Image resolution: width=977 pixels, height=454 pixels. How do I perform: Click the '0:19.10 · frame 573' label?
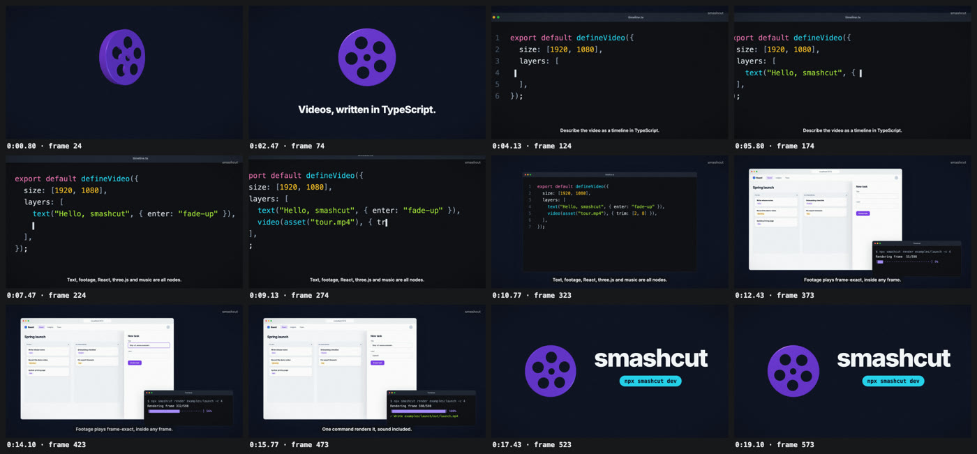point(775,444)
